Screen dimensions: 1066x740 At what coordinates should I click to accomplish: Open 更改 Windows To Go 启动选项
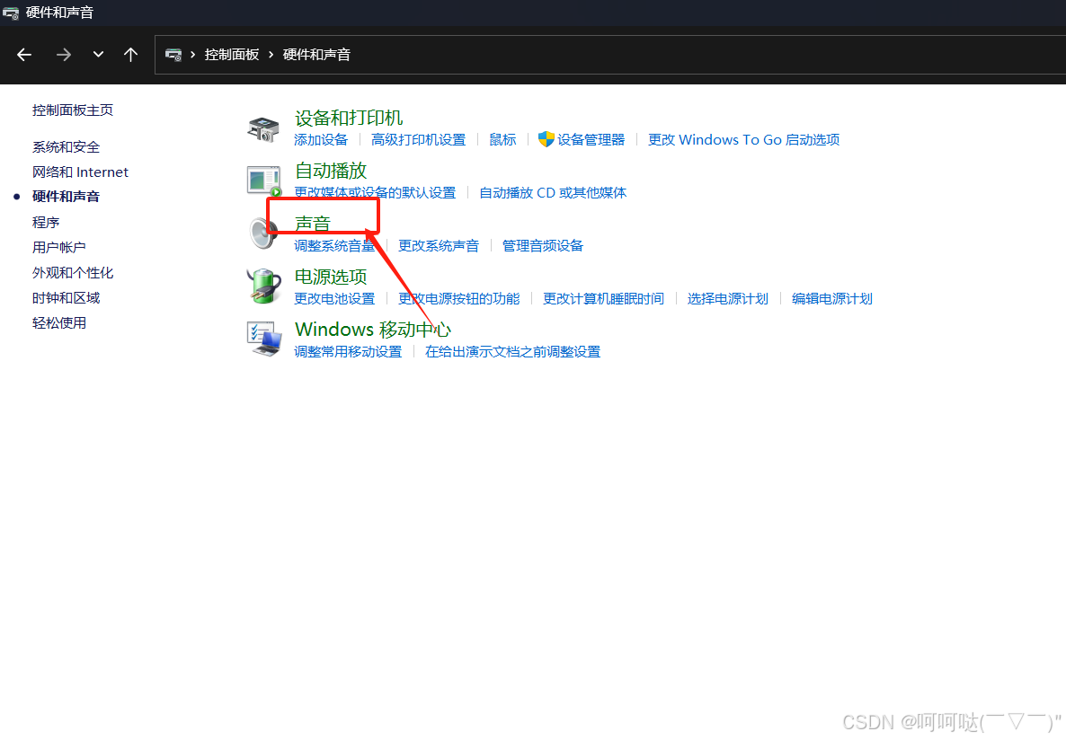743,140
